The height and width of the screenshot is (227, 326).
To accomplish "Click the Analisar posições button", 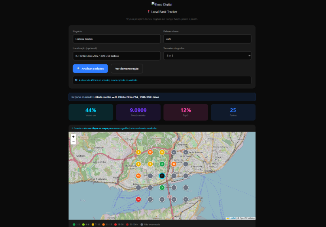I will click(90, 69).
